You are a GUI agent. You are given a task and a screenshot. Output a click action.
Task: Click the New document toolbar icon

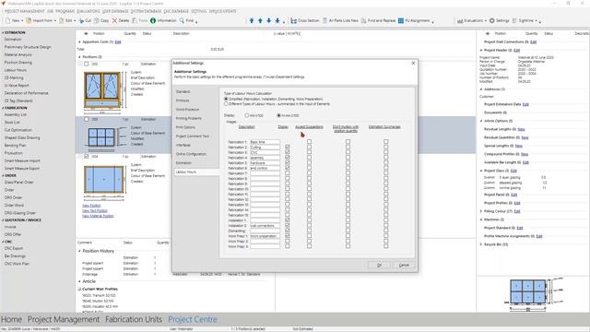8,20
